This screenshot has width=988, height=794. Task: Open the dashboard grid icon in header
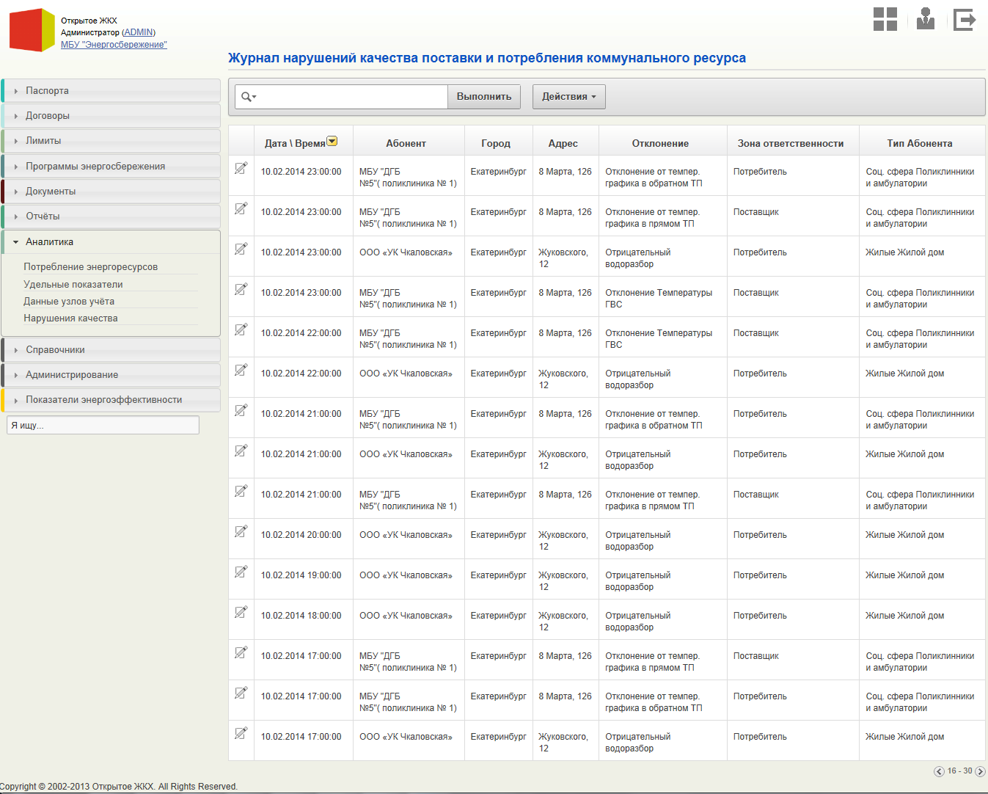885,19
